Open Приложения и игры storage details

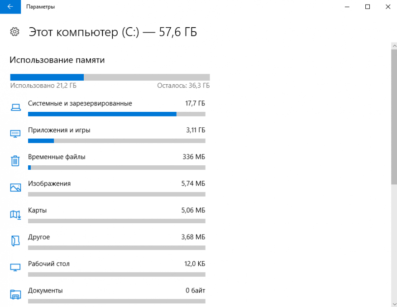click(x=59, y=130)
